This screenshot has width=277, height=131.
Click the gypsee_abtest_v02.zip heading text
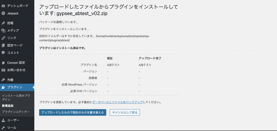coord(82,13)
